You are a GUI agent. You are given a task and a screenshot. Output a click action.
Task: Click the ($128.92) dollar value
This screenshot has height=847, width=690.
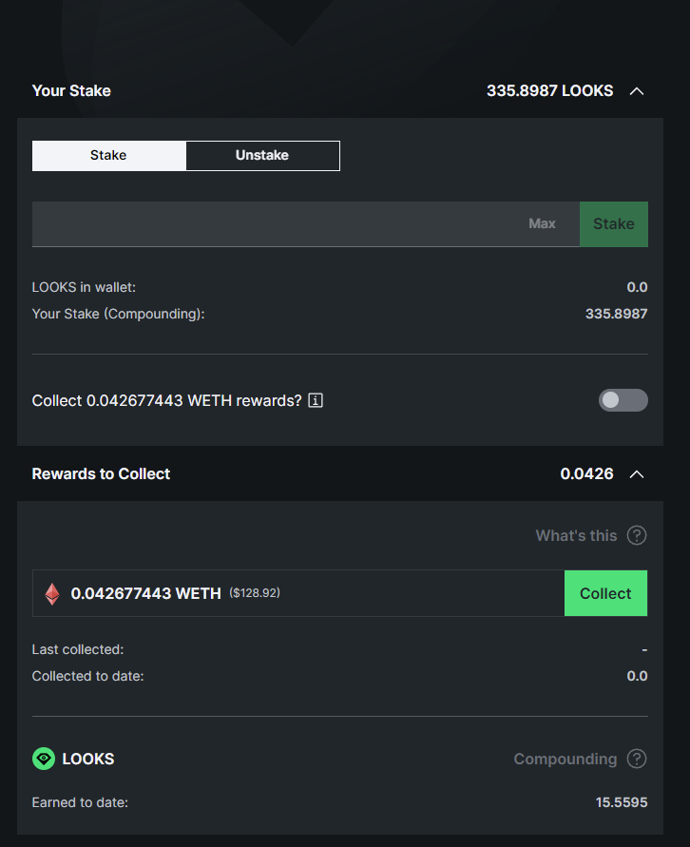click(x=255, y=592)
